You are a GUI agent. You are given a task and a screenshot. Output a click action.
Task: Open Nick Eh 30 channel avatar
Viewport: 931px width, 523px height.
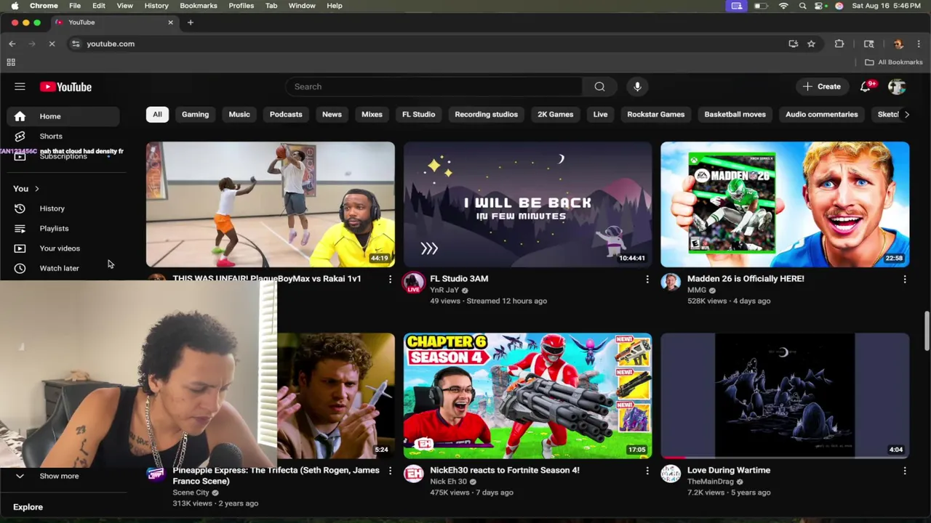coord(413,474)
